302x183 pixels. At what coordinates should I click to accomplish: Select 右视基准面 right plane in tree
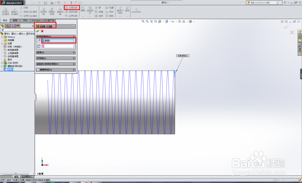click(13, 56)
